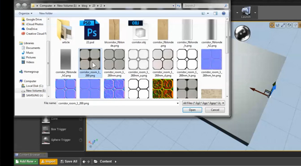The image size is (301, 166).
Task: Select corridor_room_1_269nm_h.png file
Action: [x=187, y=59]
